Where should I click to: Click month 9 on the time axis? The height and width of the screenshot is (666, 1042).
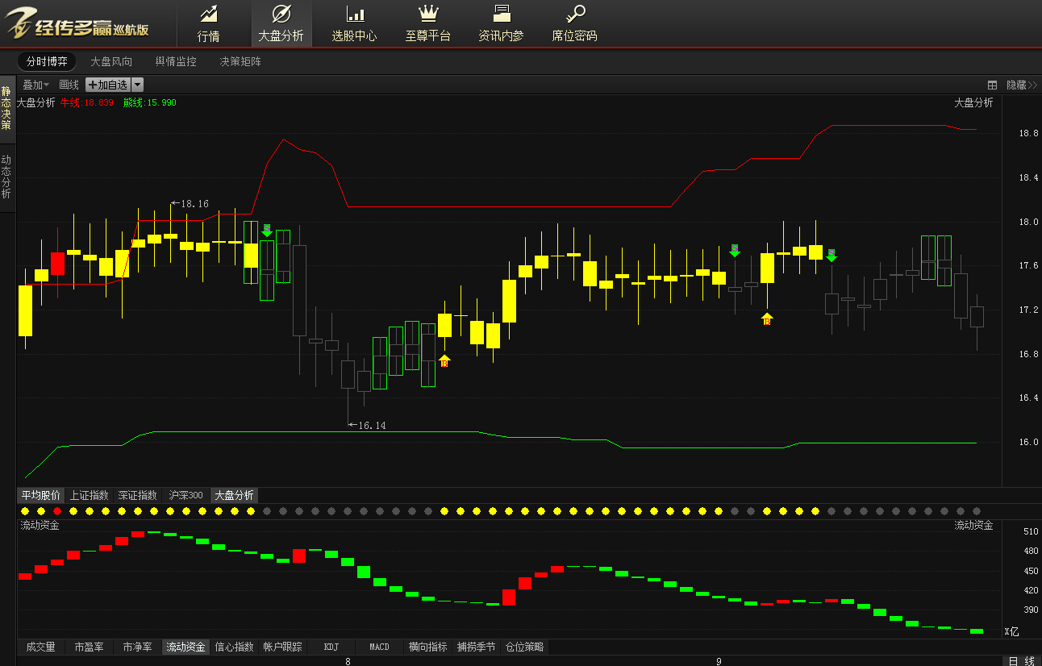point(719,661)
